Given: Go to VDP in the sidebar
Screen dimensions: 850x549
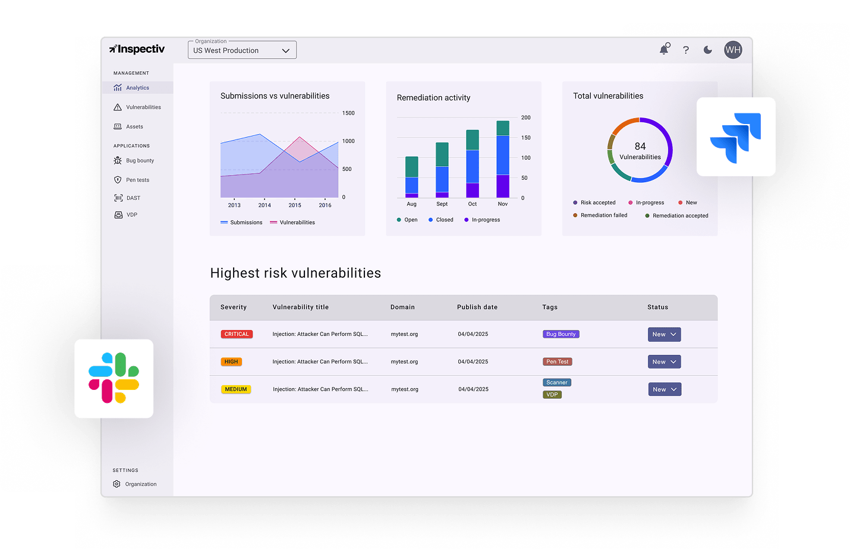Looking at the screenshot, I should pyautogui.click(x=131, y=215).
